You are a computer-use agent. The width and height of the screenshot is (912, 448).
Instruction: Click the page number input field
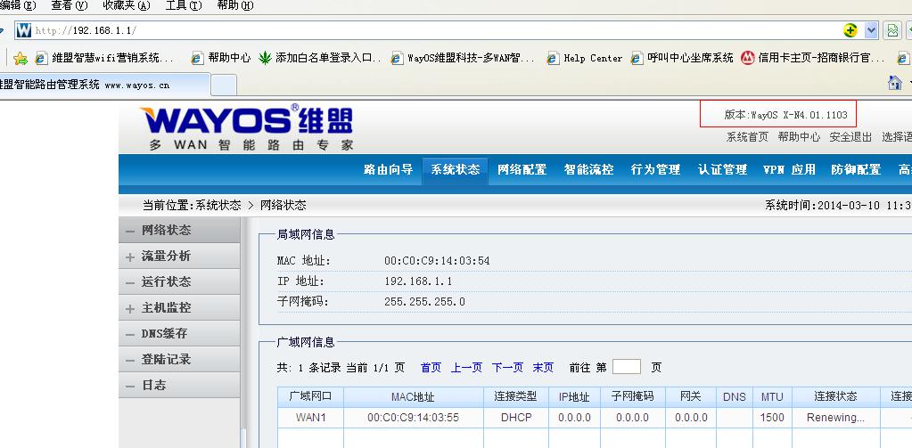pos(626,367)
